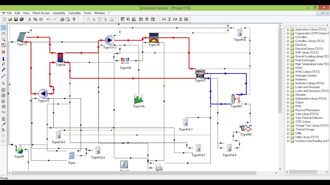Select Weather Data Reading library entry

(x=312, y=141)
